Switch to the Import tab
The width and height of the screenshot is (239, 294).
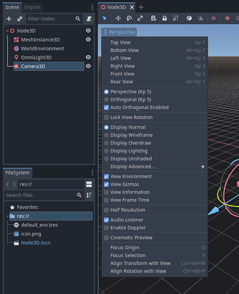(x=32, y=7)
